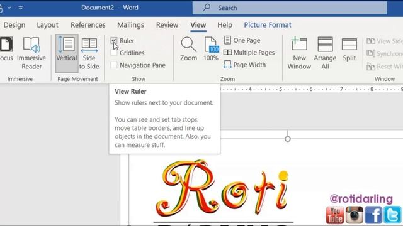Set zoom to 100%

point(211,49)
